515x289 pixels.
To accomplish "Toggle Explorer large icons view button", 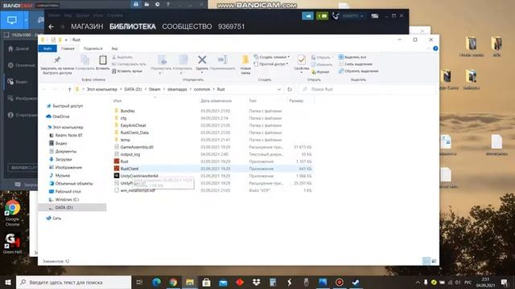I will coord(434,261).
